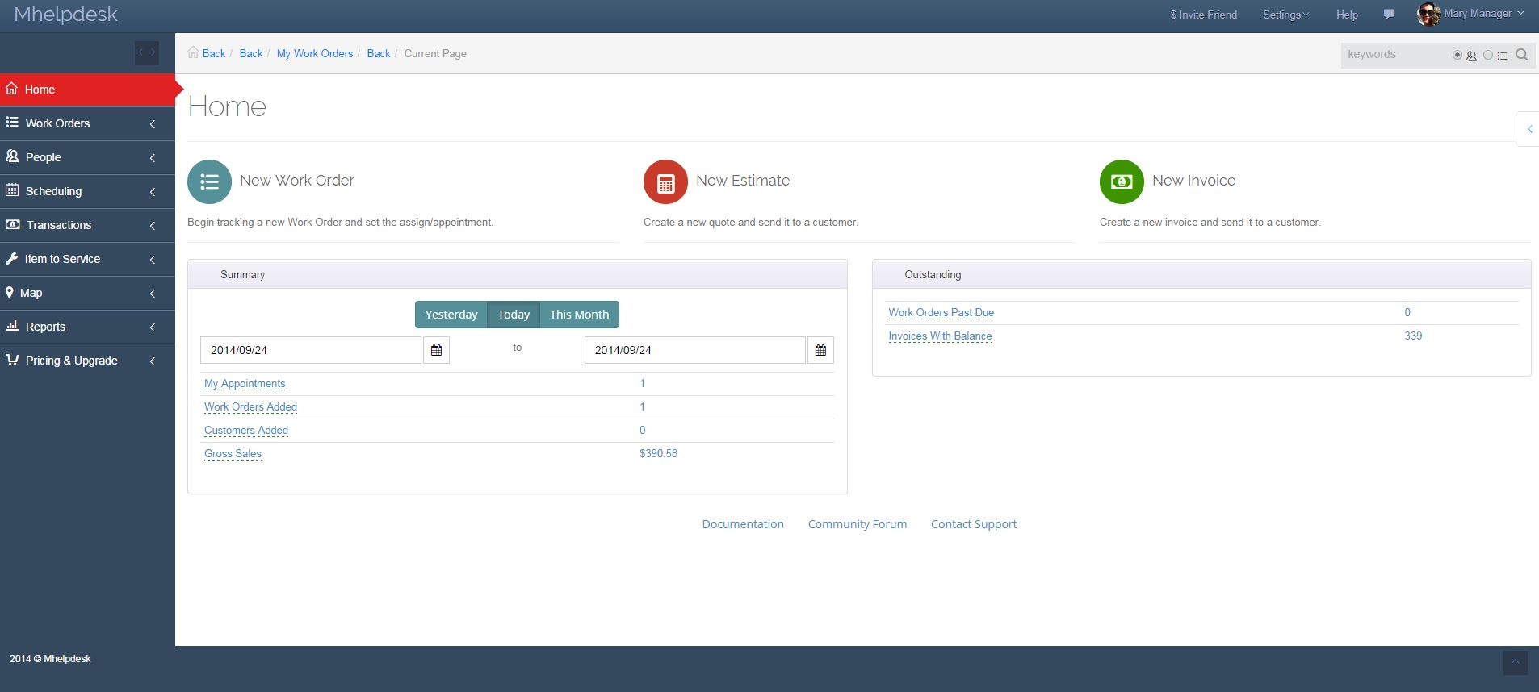The width and height of the screenshot is (1539, 692).
Task: Click the search magnifier icon
Action: [1521, 55]
